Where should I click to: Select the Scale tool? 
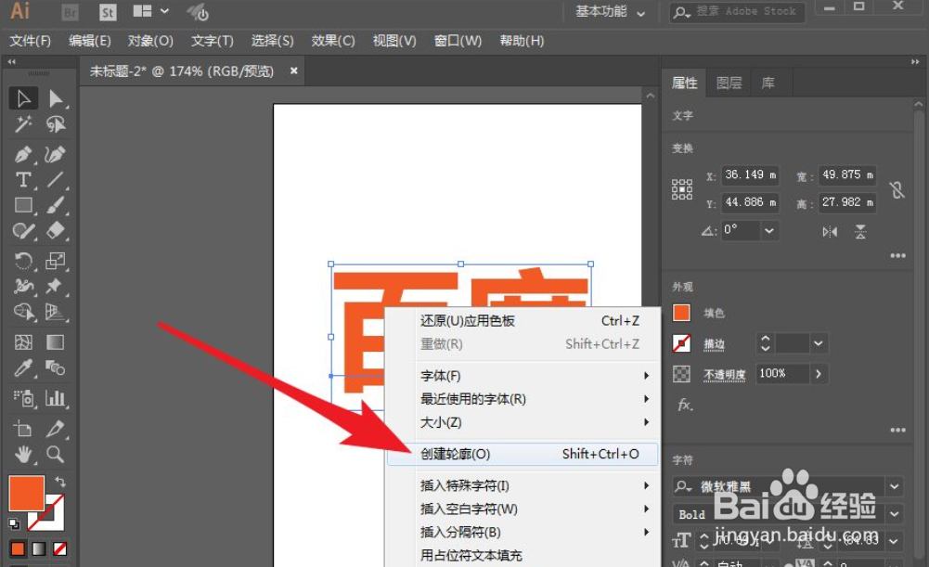click(x=56, y=261)
